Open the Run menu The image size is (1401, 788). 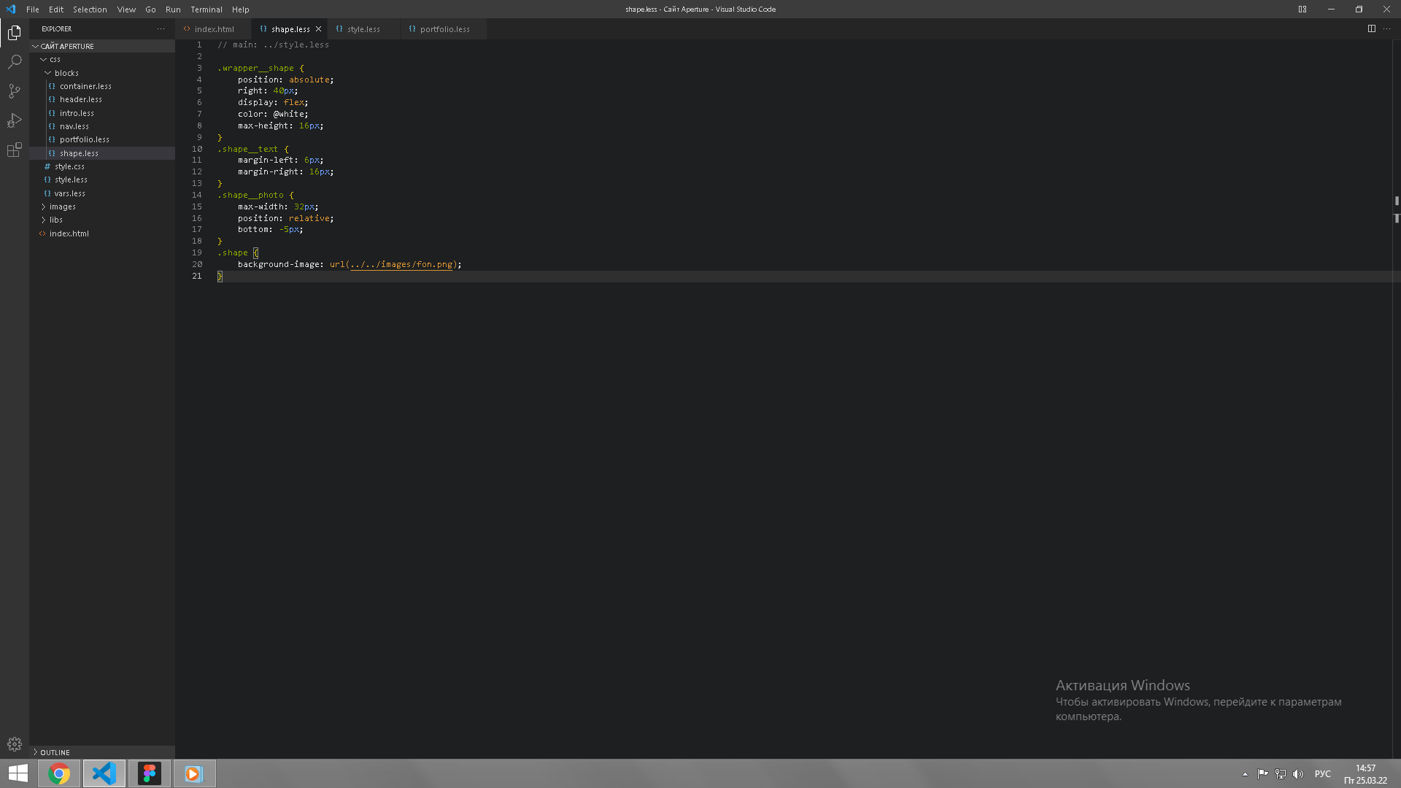click(x=173, y=9)
